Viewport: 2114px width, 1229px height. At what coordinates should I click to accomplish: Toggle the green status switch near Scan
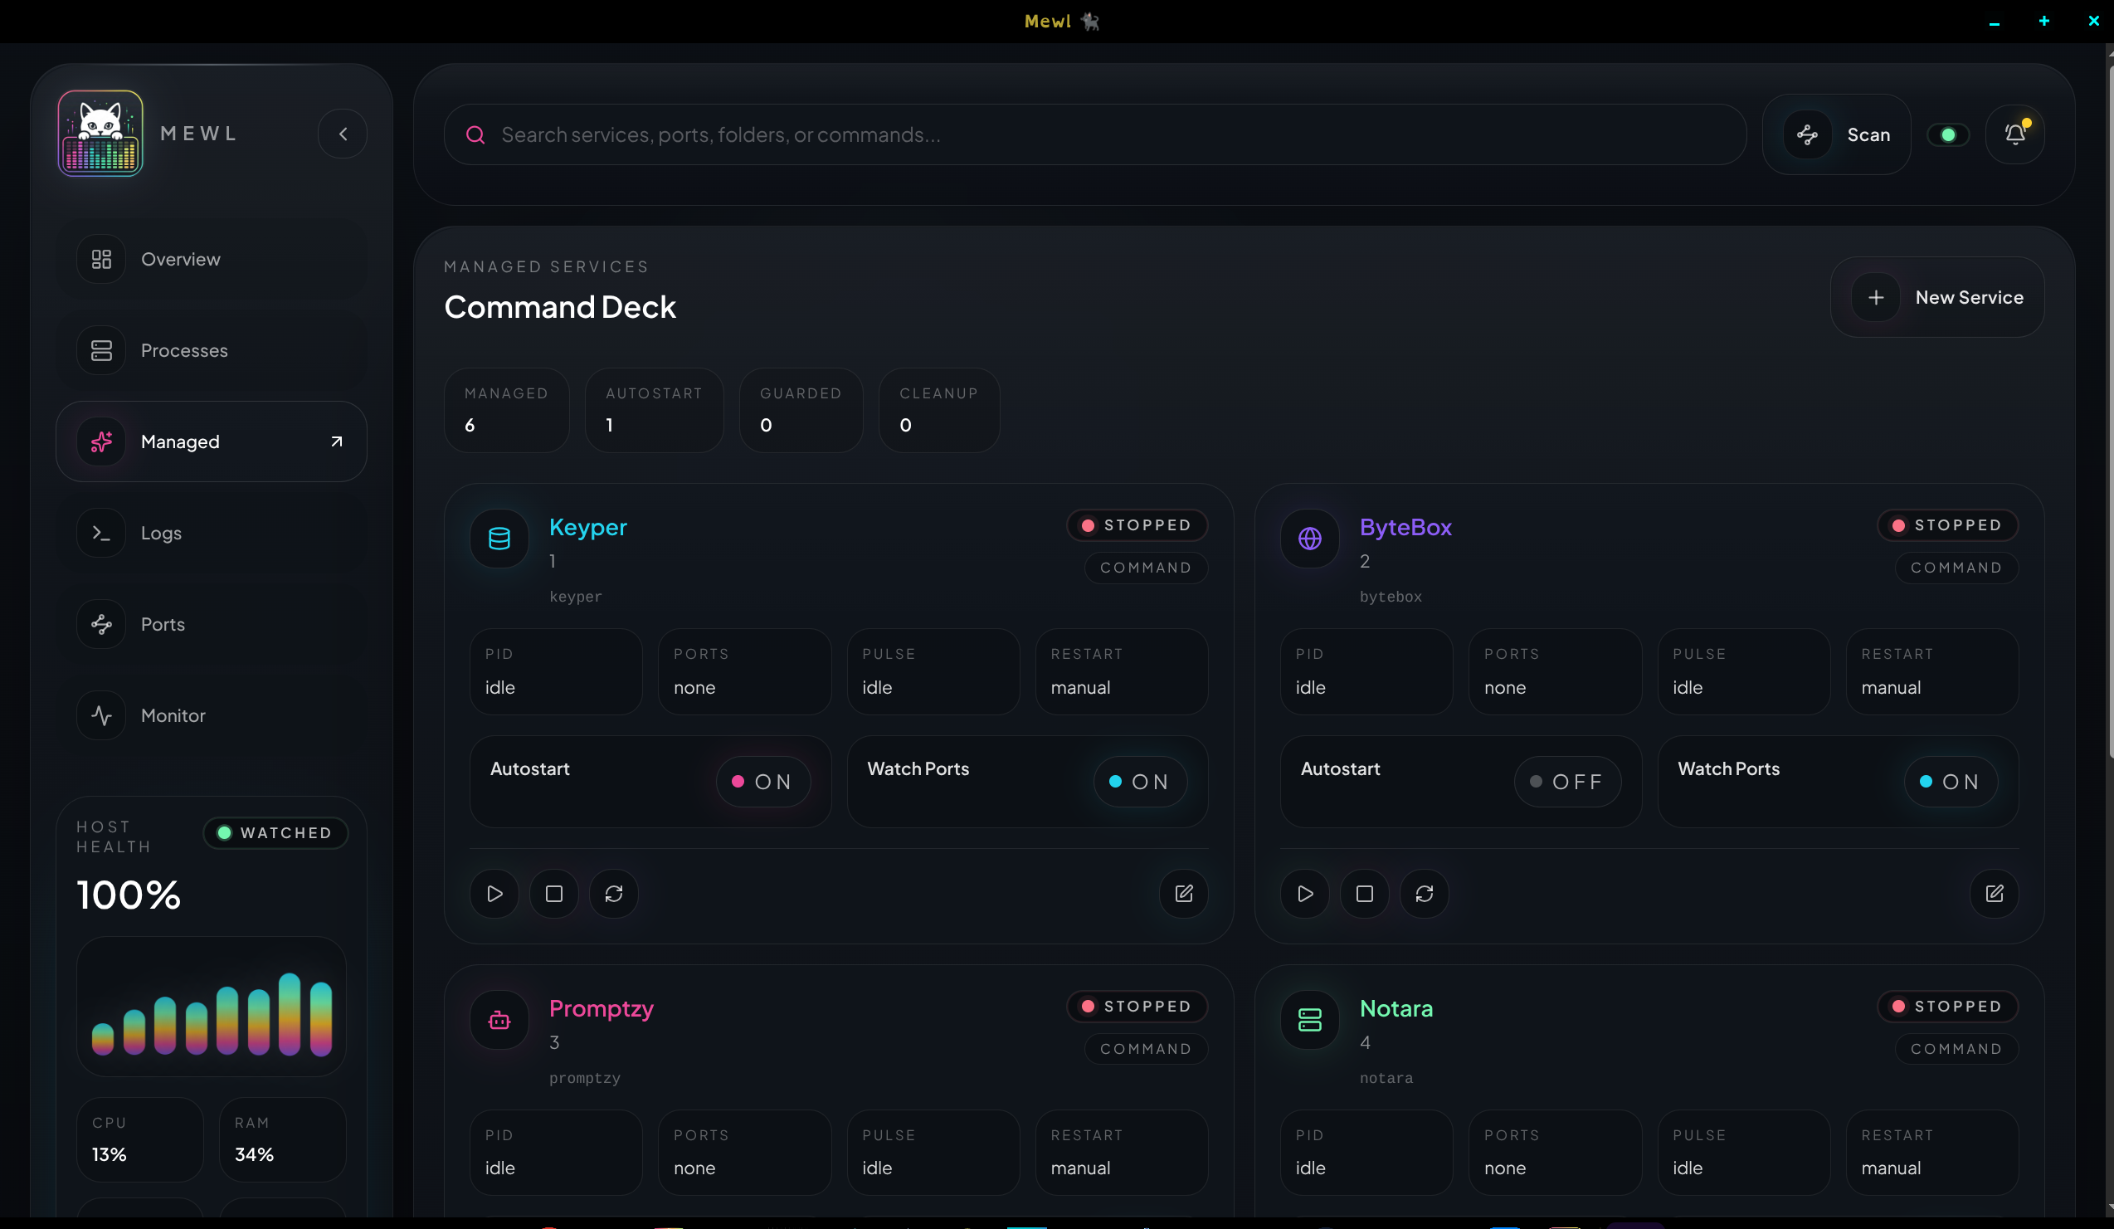1948,134
